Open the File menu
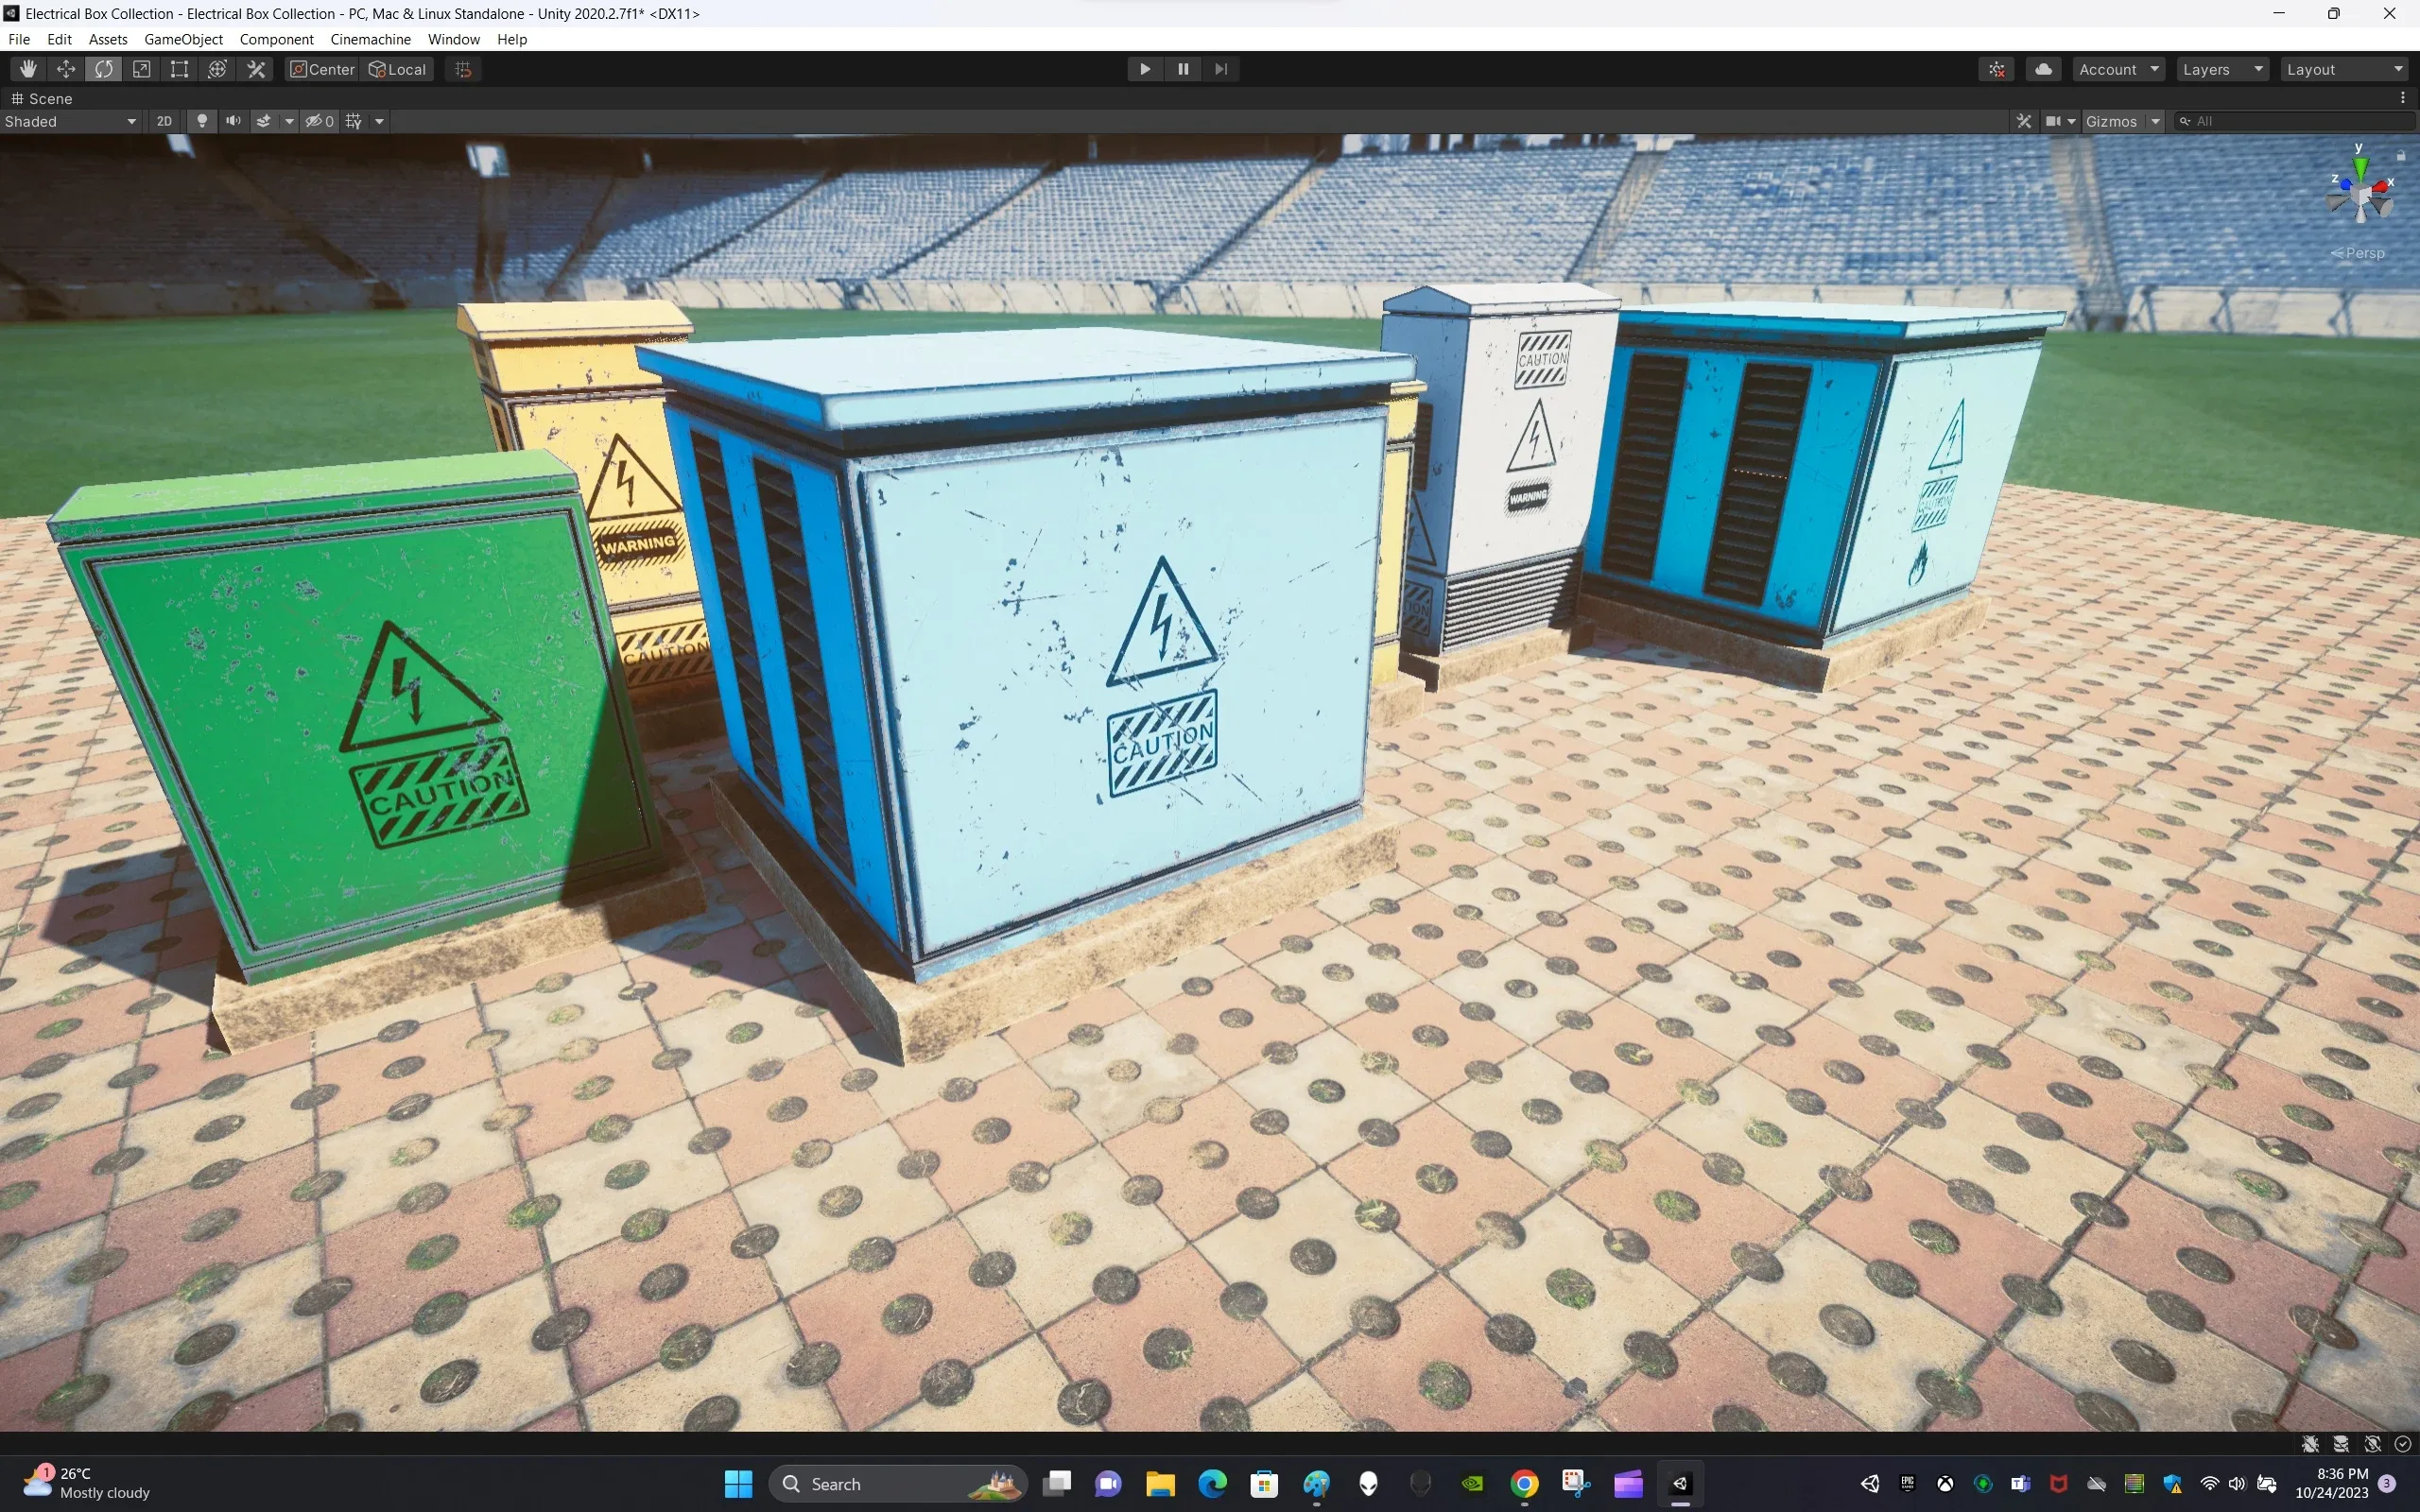This screenshot has width=2420, height=1512. tap(19, 39)
